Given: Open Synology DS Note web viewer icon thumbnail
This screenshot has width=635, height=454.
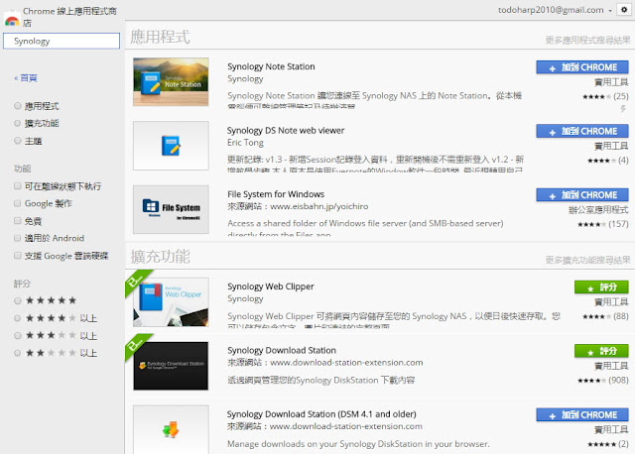Looking at the screenshot, I should (x=171, y=146).
